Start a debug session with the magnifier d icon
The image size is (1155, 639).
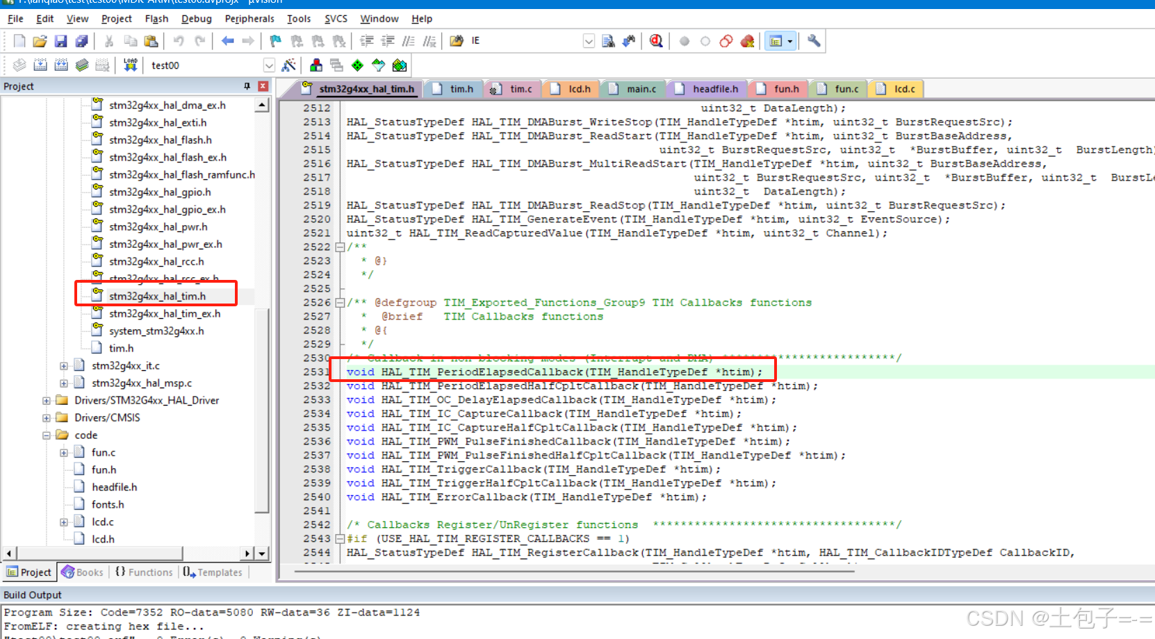[656, 41]
